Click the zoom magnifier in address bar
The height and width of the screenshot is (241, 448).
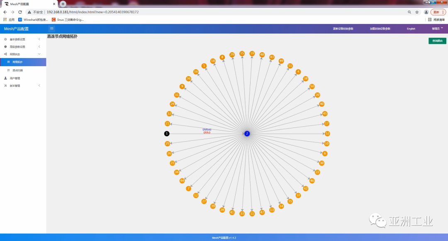(x=409, y=12)
